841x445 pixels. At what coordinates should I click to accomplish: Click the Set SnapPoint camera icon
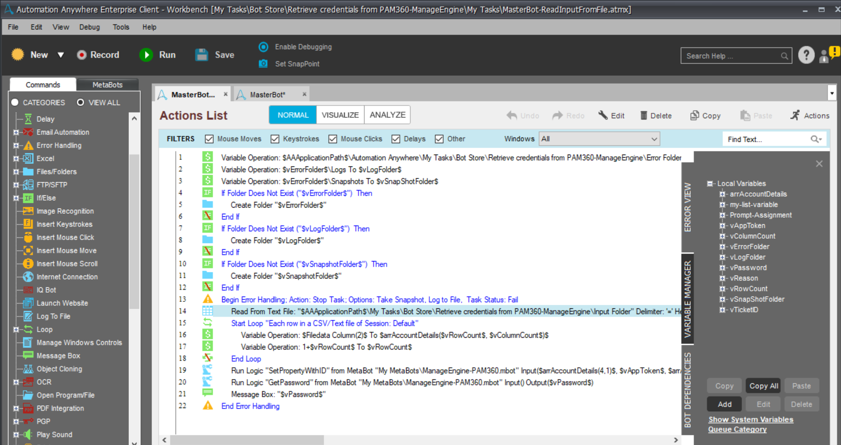(263, 64)
